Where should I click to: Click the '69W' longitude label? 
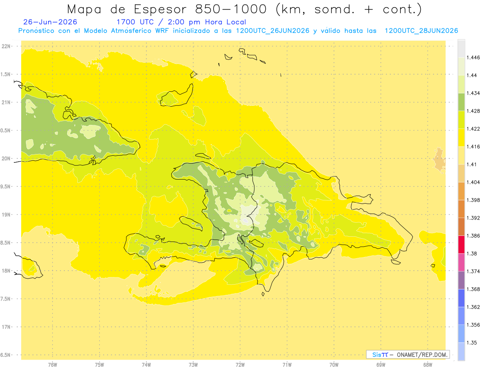(381, 365)
